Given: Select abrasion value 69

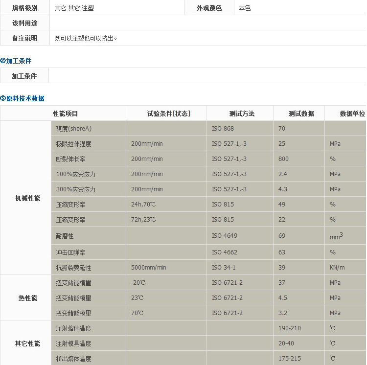Looking at the screenshot, I should tap(282, 236).
